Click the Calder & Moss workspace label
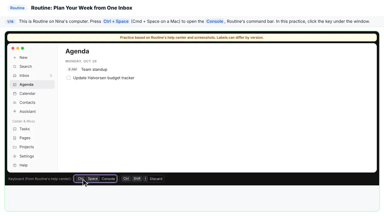Screen dimensions: 384x216 (x=24, y=121)
